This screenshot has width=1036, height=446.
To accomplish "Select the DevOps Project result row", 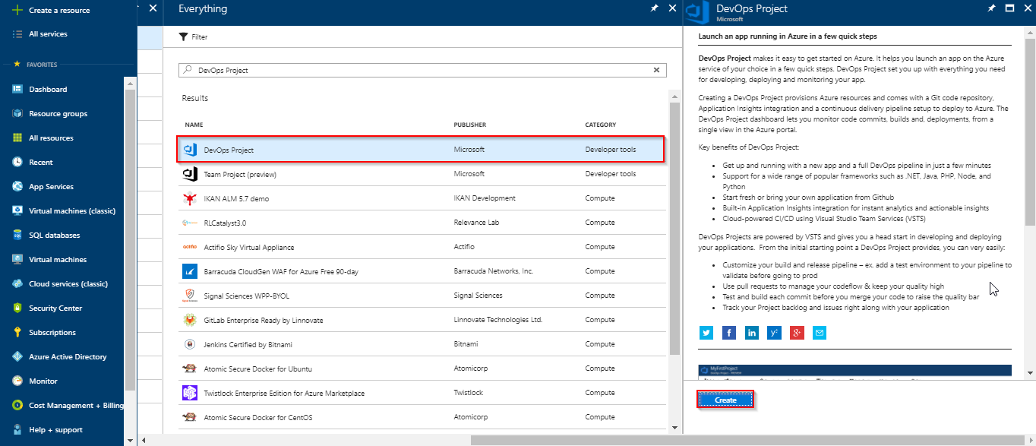I will 421,150.
